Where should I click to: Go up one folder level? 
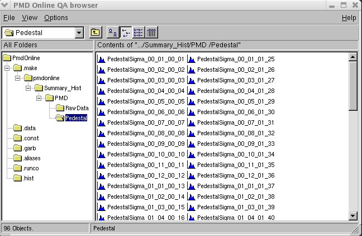96,32
